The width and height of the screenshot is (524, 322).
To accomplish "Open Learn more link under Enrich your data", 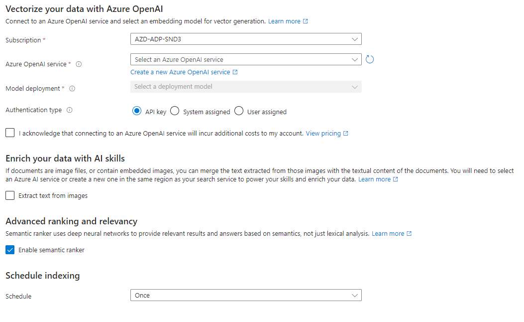I will tap(374, 179).
